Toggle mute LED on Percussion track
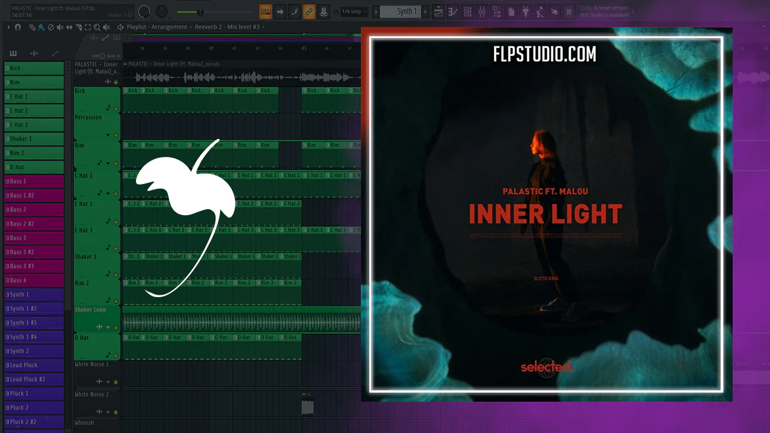Viewport: 770px width, 433px height. click(115, 135)
